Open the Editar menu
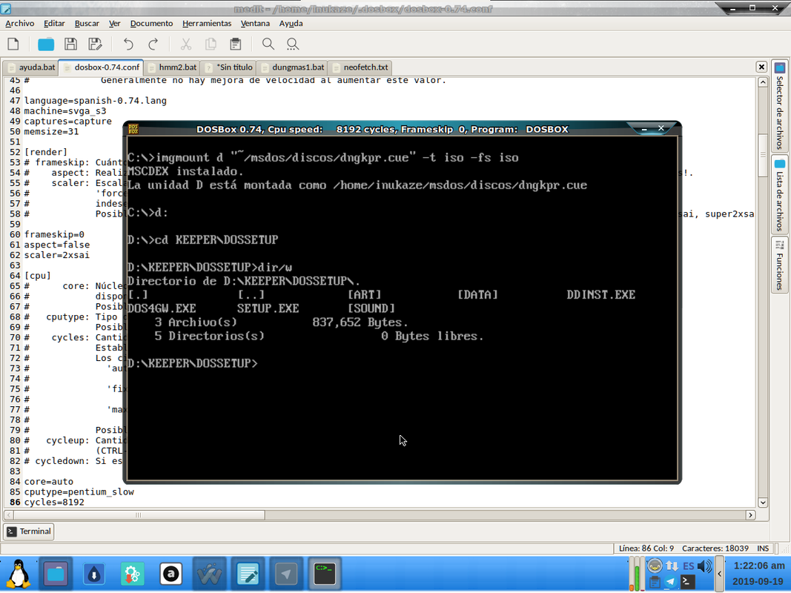This screenshot has width=791, height=593. [x=54, y=23]
